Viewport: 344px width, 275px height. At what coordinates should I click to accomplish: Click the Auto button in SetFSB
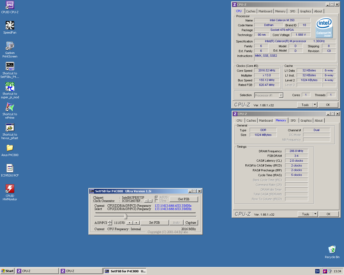(176, 223)
